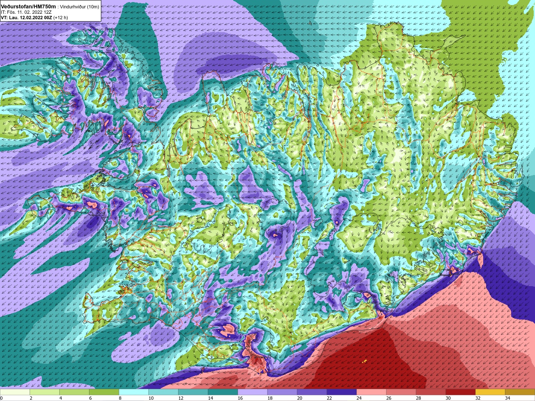Click the brown-gold swatch above 34

(520, 392)
